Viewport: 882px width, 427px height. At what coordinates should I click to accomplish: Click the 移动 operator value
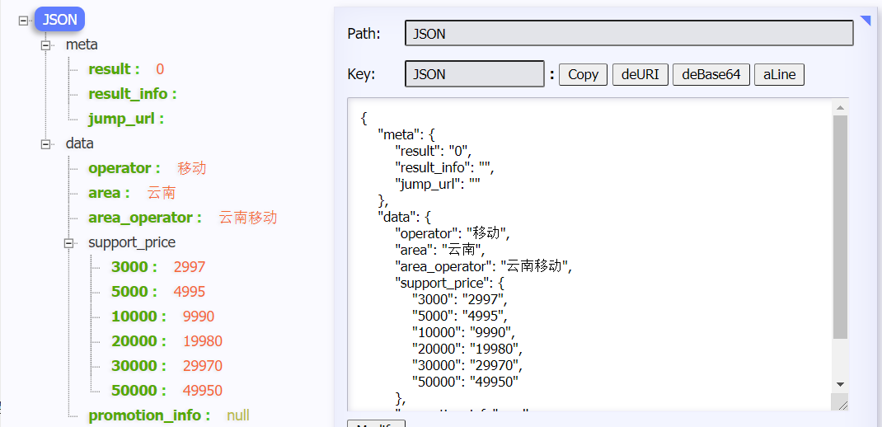coord(192,168)
